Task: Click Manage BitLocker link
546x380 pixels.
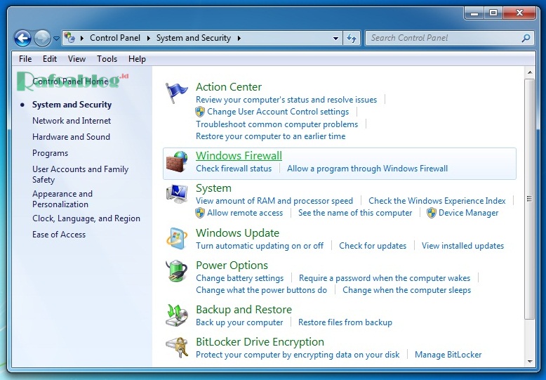Action: pyautogui.click(x=448, y=355)
